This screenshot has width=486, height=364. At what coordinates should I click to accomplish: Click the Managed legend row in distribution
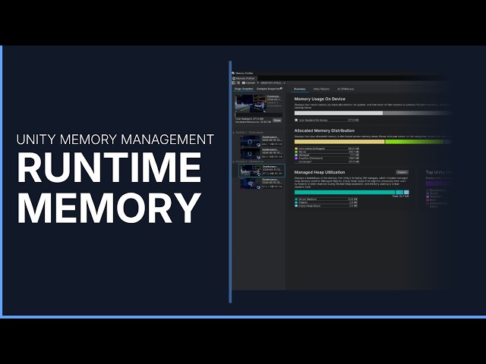pyautogui.click(x=327, y=155)
